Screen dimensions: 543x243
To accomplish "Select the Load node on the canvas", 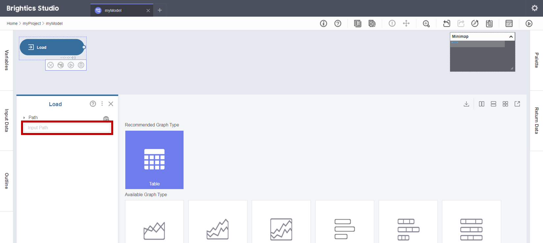I will (x=52, y=47).
